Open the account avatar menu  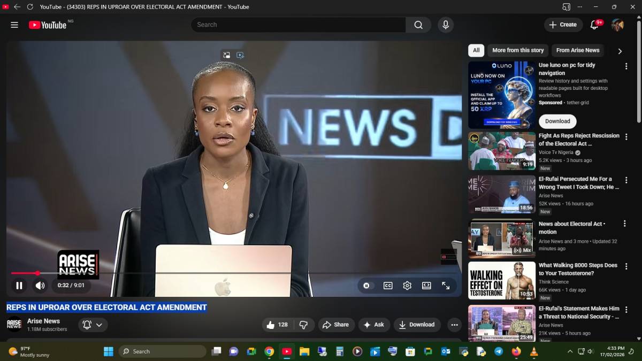[x=617, y=25]
